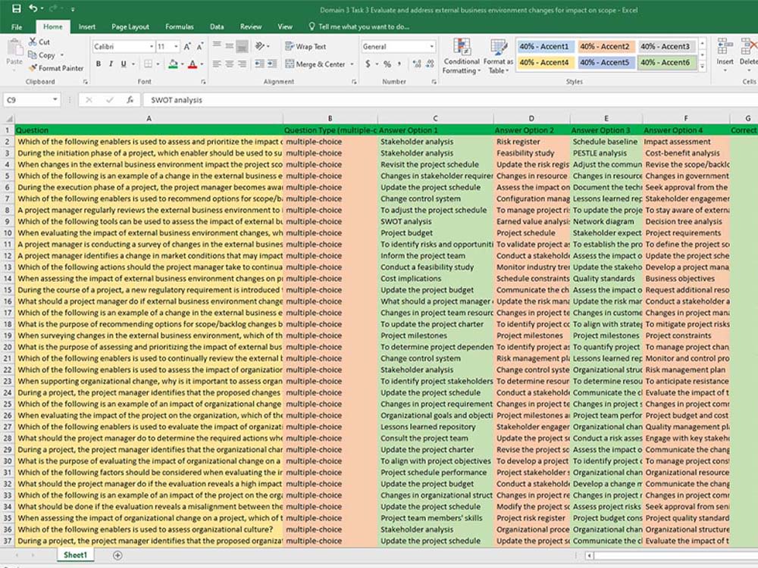Click Increase Decimal icon

pos(416,64)
